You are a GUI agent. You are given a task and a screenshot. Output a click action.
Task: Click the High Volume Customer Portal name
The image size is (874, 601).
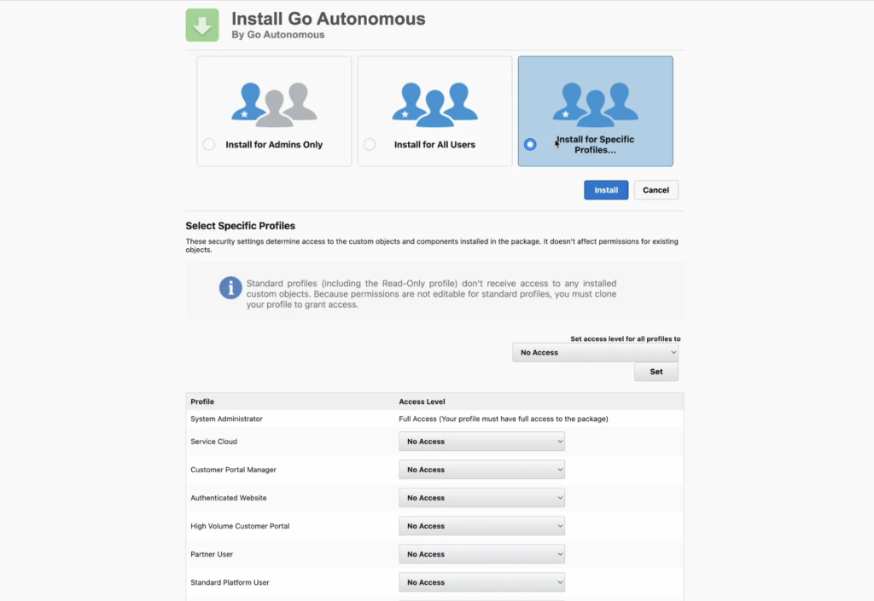(x=240, y=526)
